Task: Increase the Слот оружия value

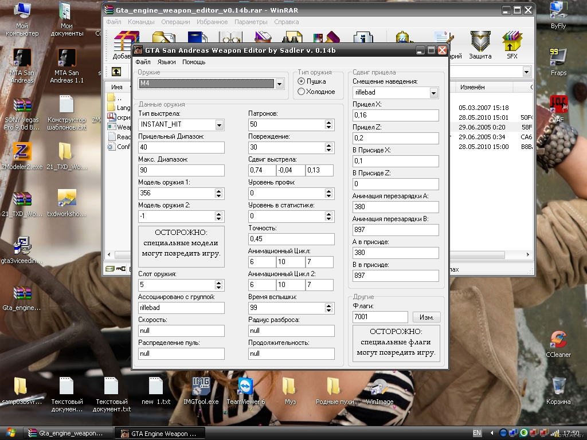Action: point(218,282)
